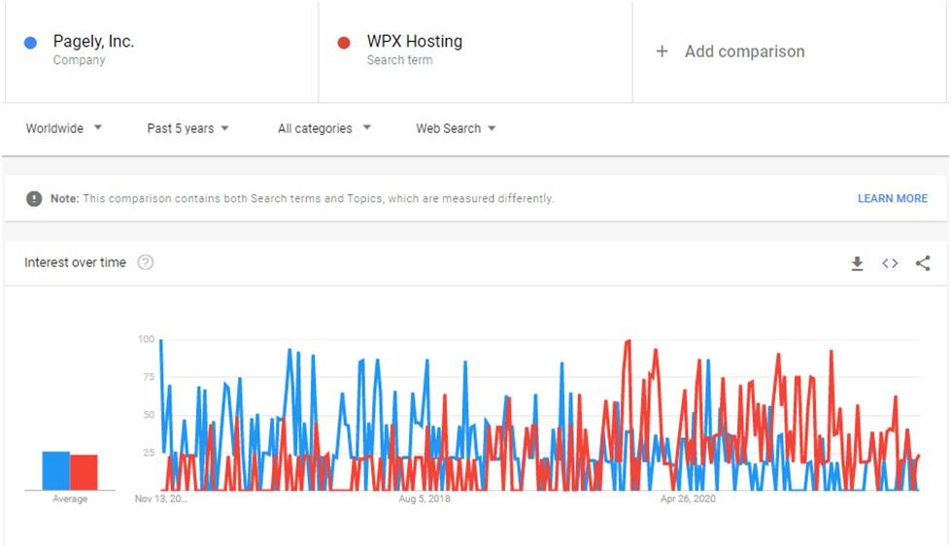The image size is (951, 548).
Task: Click the 75 value on y-axis
Action: [149, 377]
